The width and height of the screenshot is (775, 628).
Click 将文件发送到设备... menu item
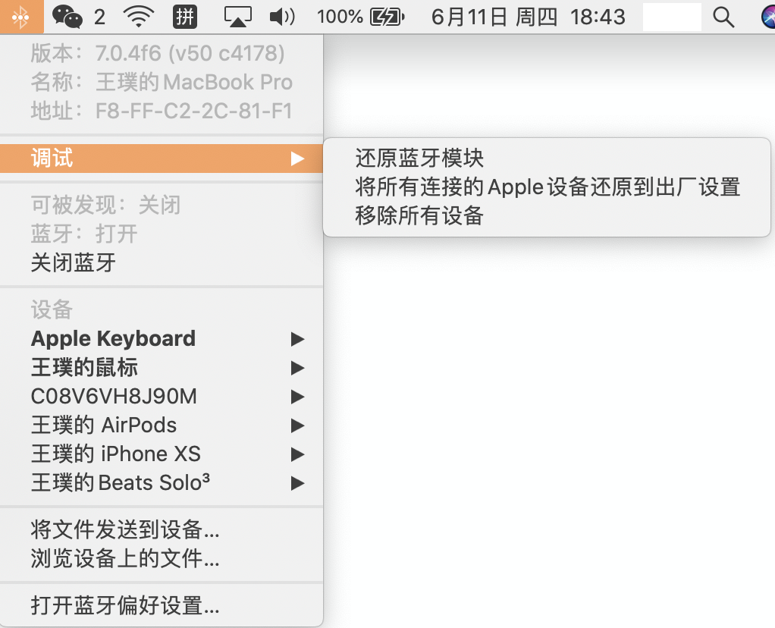125,529
